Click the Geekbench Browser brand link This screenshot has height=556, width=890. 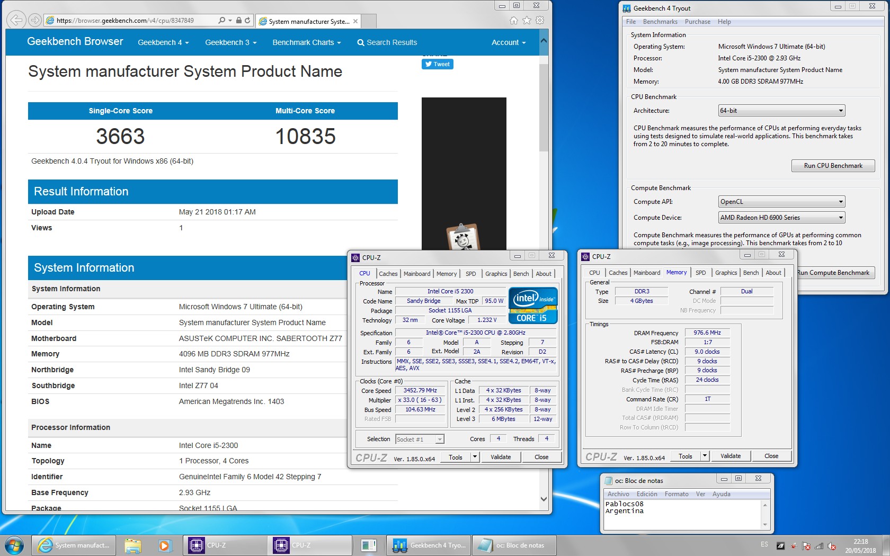(75, 41)
